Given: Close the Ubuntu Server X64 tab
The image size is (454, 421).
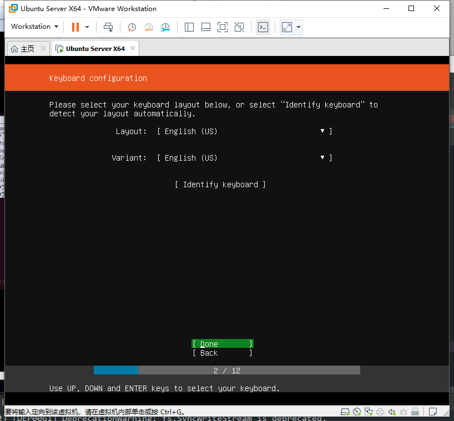Looking at the screenshot, I should pyautogui.click(x=133, y=48).
